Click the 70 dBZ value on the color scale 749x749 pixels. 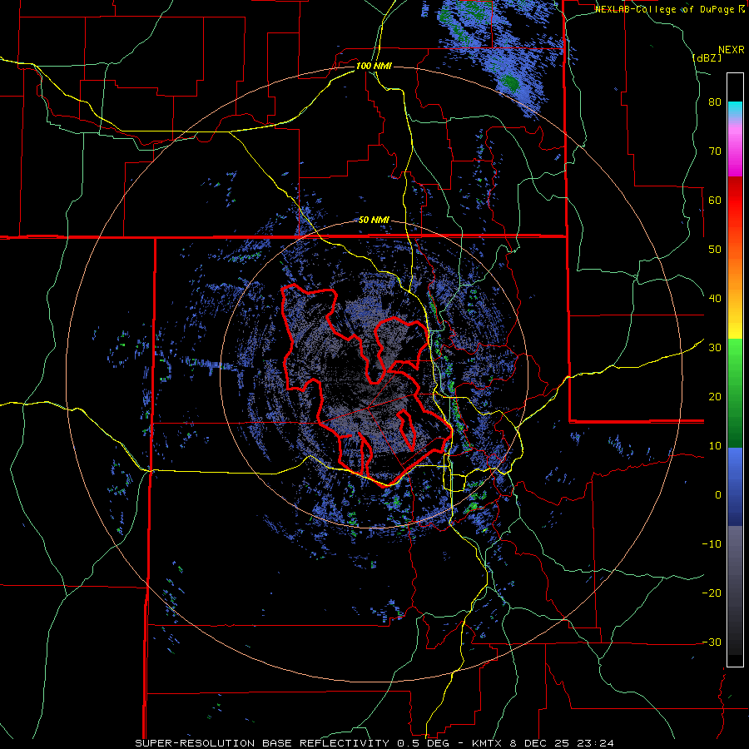pyautogui.click(x=715, y=151)
